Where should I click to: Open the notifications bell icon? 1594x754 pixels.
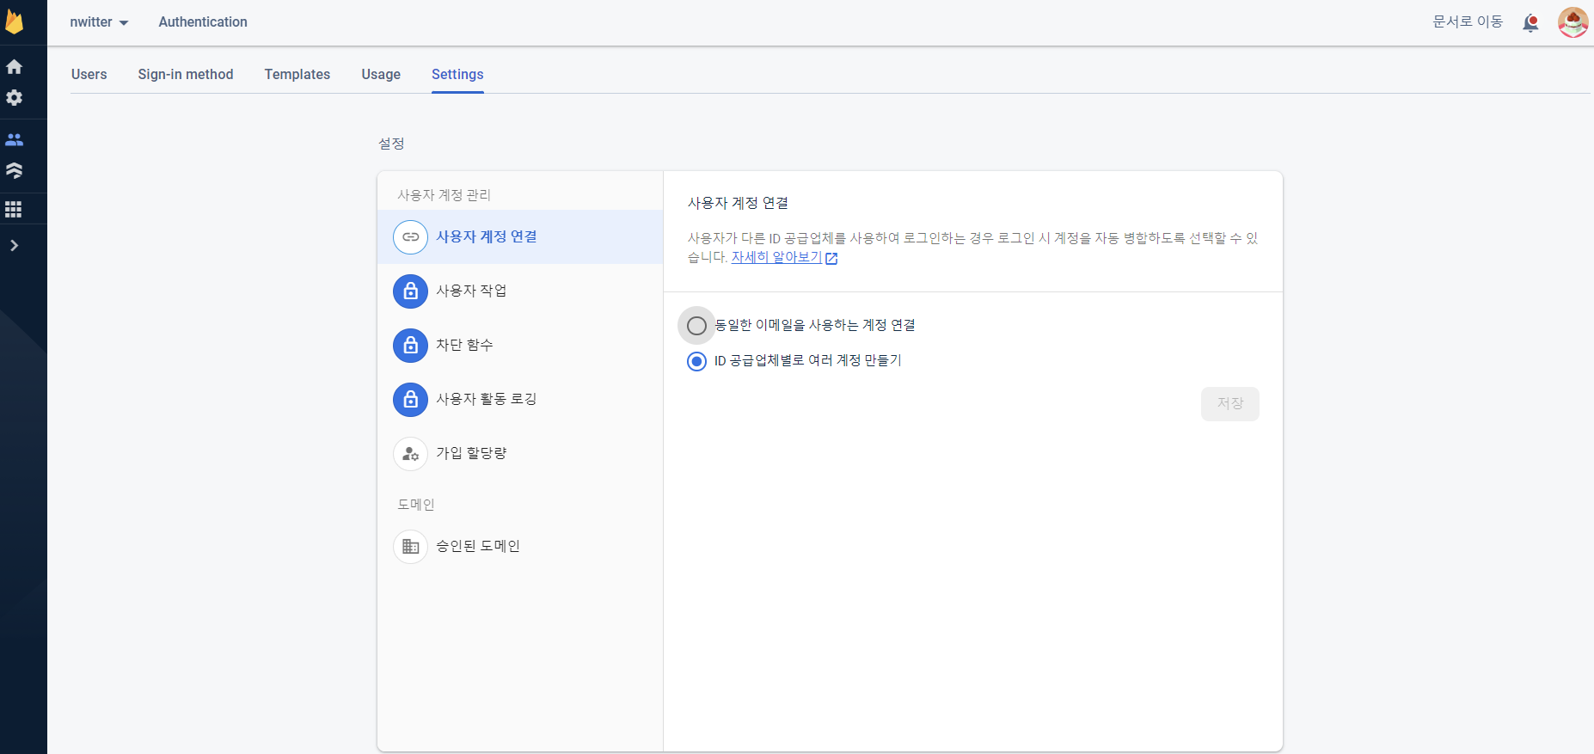coord(1530,22)
